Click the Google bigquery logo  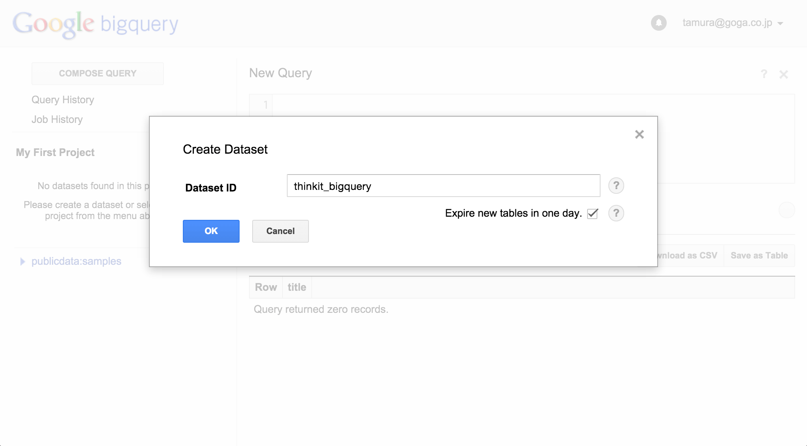[95, 24]
